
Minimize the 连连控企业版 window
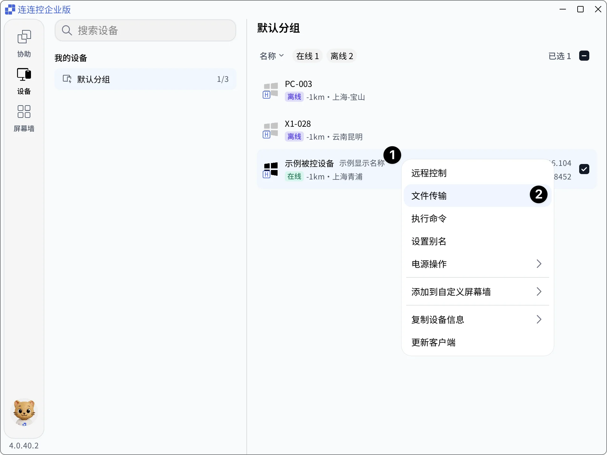tap(563, 9)
